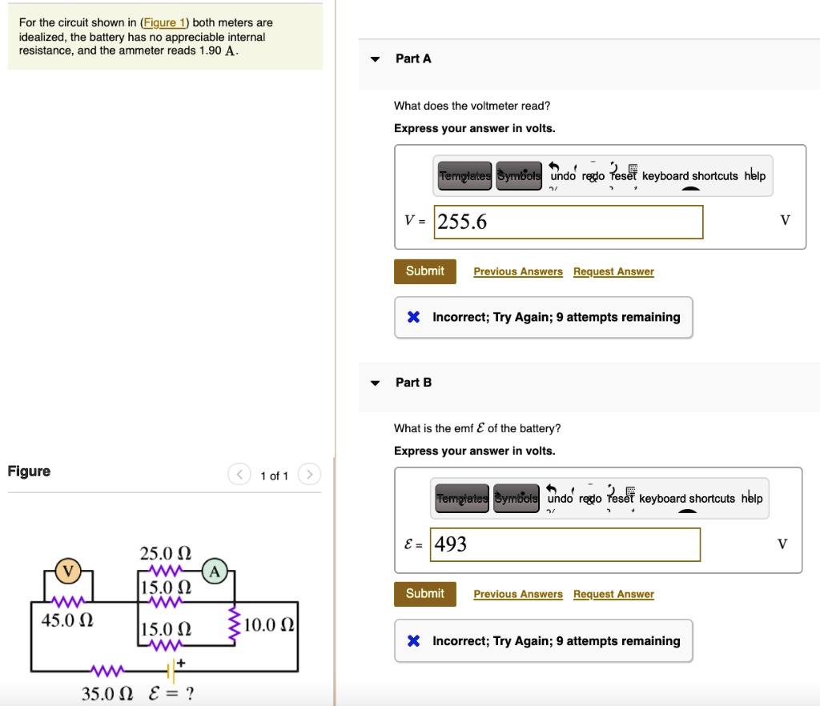820x706 pixels.
Task: Submit the emf answer in Part B
Action: click(424, 594)
